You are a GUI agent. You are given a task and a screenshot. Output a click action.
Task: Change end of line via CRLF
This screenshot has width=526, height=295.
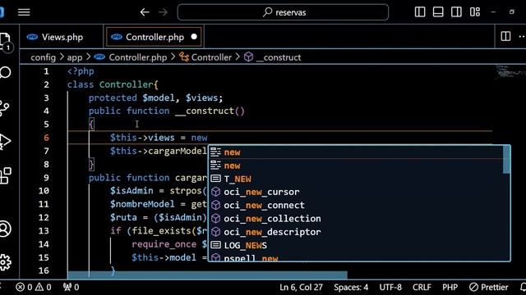422,288
